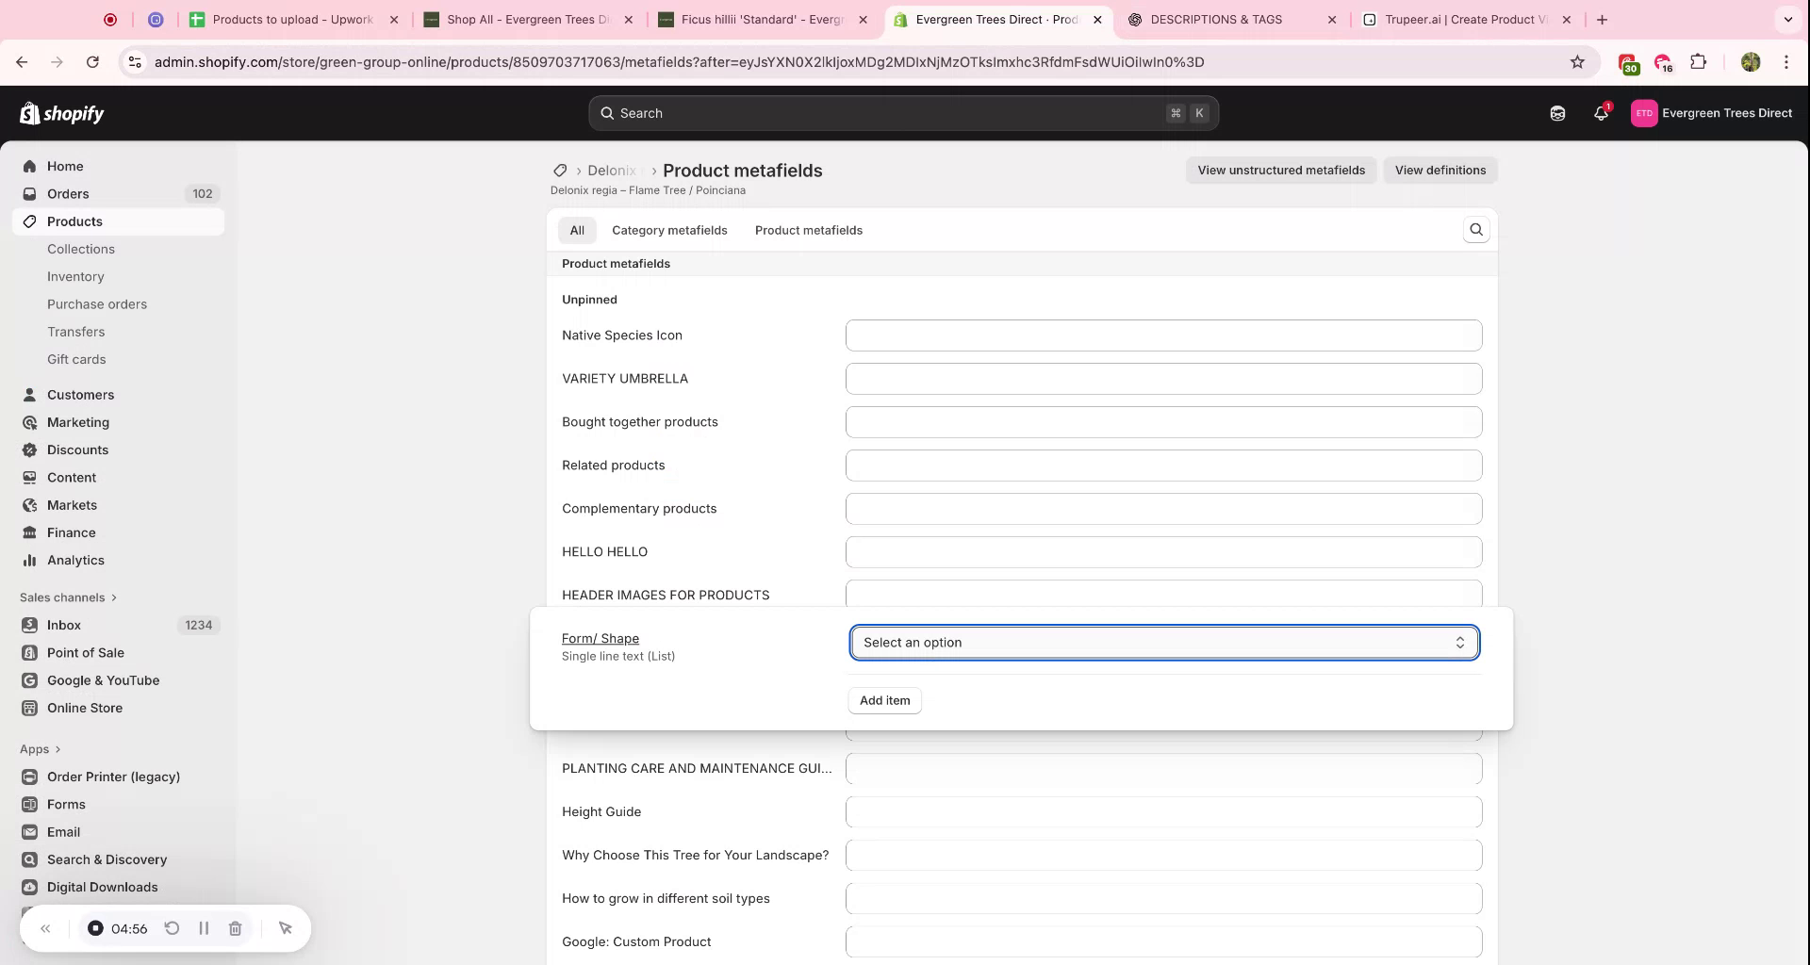Screen dimensions: 1810x965
Task: Click the Related products metafield input
Action: pyautogui.click(x=1163, y=465)
